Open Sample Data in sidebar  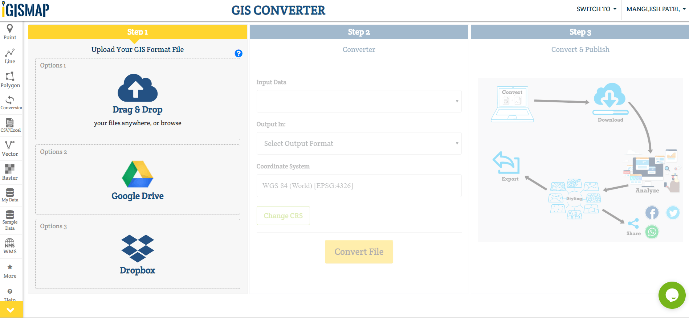[x=10, y=220]
